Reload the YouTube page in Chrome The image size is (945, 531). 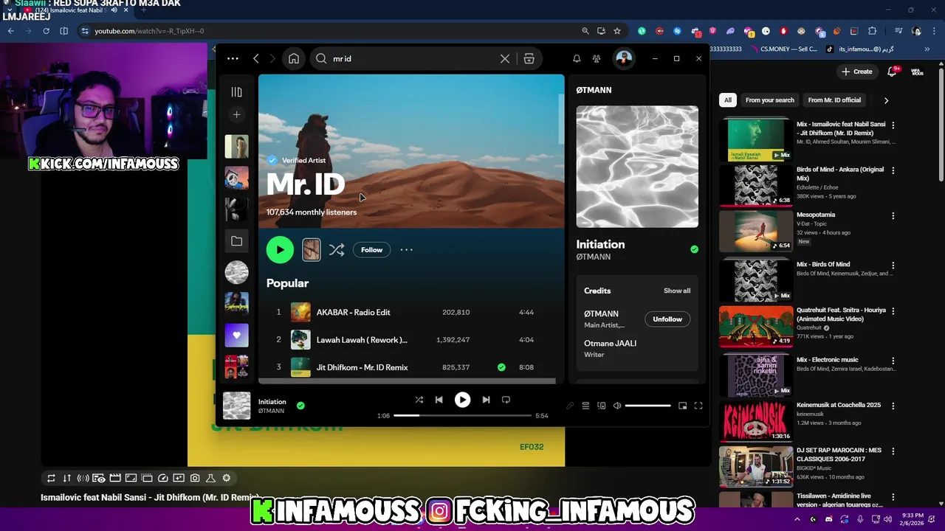click(x=46, y=31)
